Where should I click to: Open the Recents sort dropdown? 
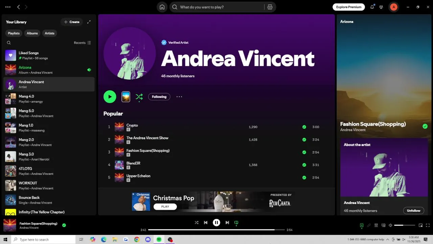tap(82, 43)
